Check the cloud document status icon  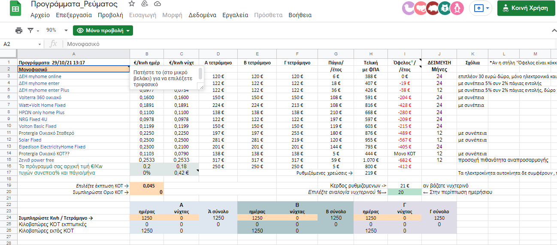pyautogui.click(x=157, y=4)
